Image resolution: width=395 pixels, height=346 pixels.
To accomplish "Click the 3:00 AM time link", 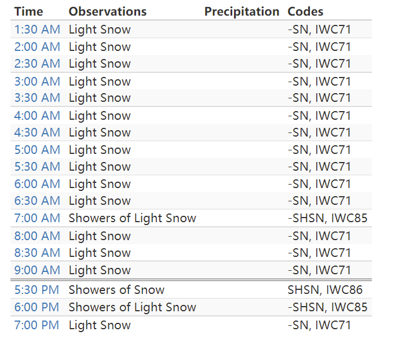I will click(37, 82).
